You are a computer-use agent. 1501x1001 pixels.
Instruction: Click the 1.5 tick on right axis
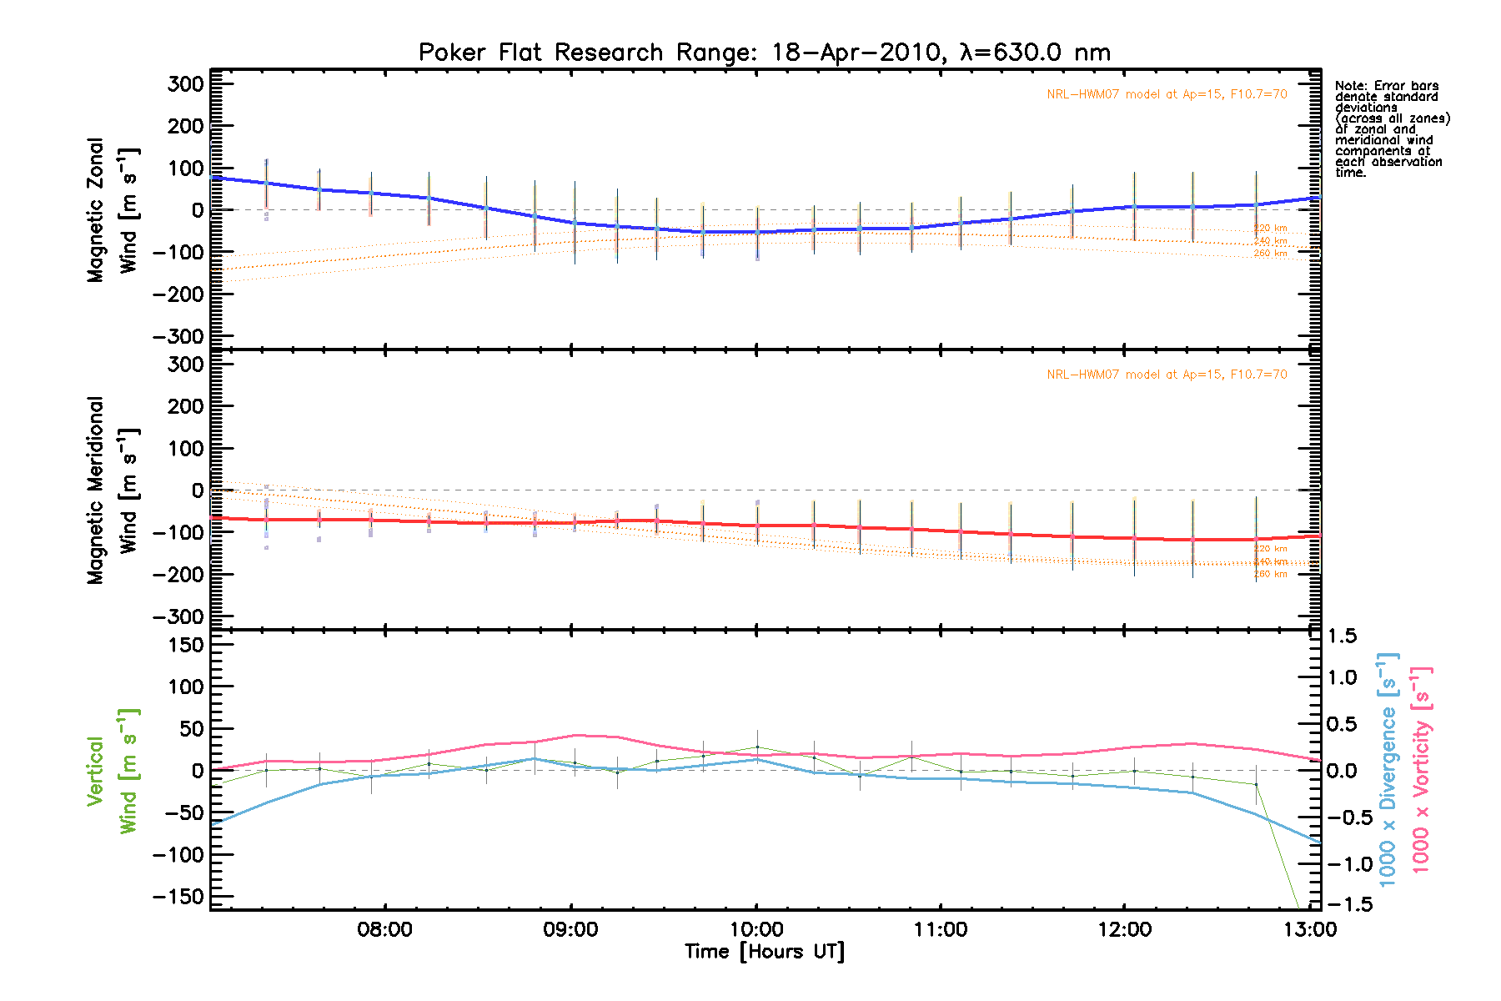tap(1342, 636)
